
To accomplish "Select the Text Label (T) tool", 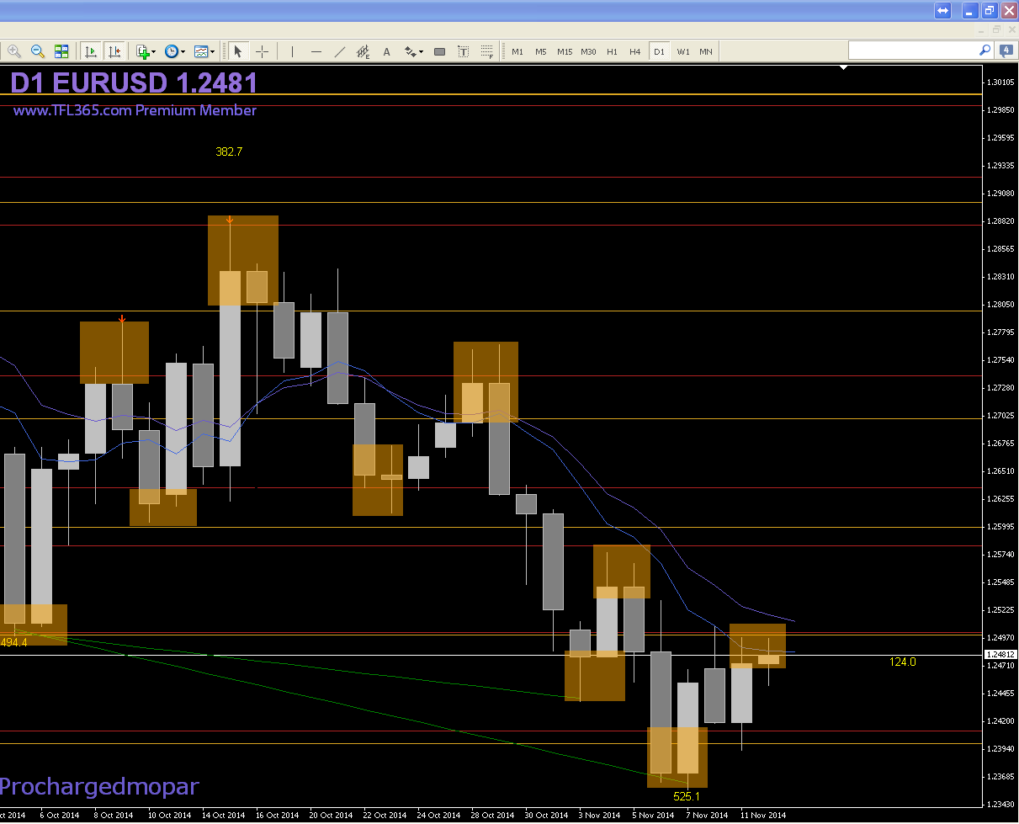I will [463, 51].
